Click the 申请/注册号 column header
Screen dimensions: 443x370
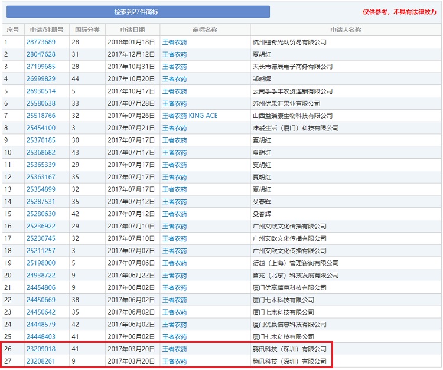pyautogui.click(x=47, y=30)
